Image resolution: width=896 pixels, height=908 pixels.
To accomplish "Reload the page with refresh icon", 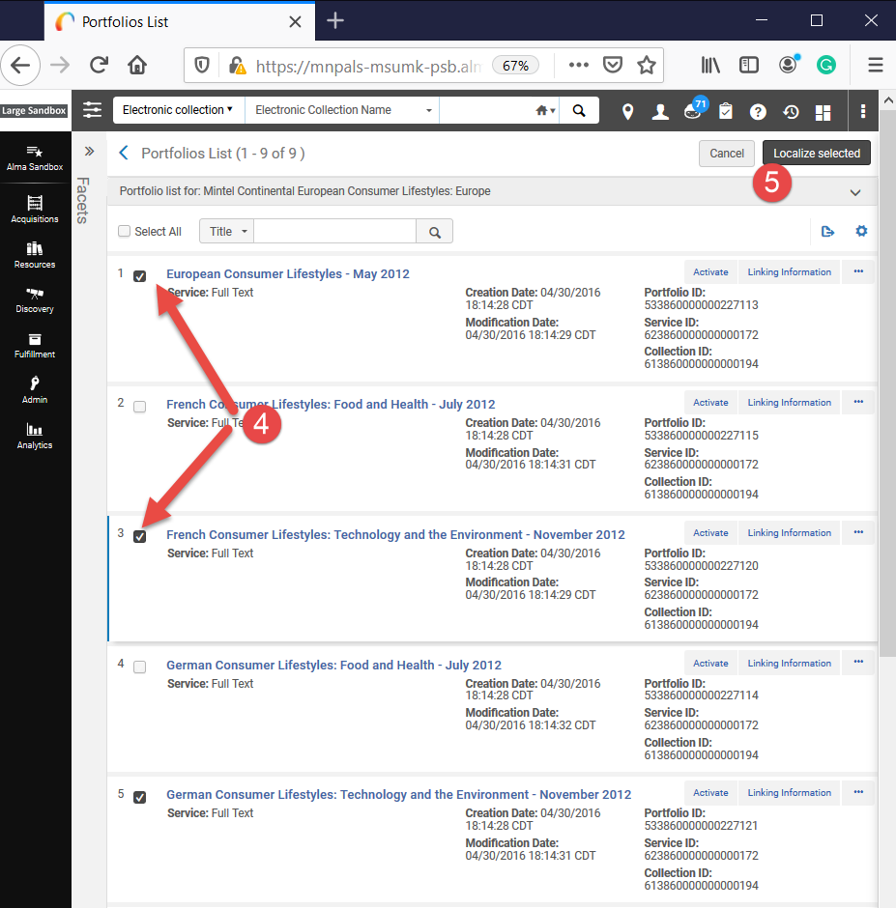I will coord(100,65).
